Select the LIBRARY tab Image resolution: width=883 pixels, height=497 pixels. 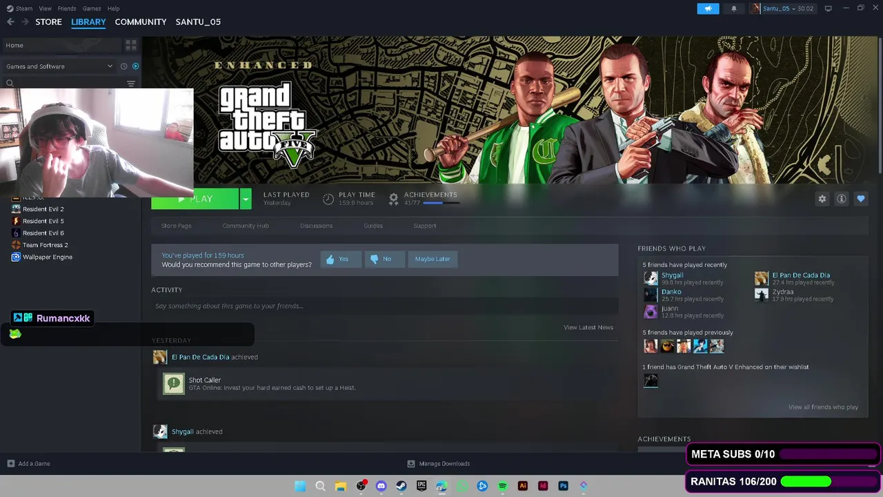pos(88,22)
